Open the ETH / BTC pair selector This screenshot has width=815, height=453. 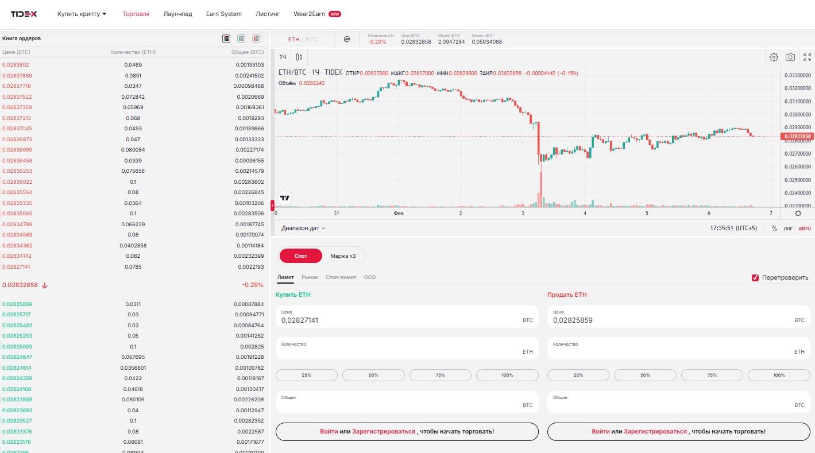(x=302, y=40)
